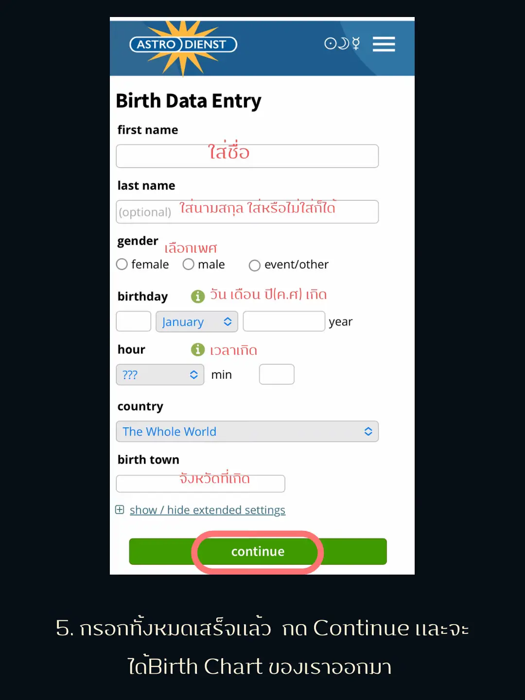Focus the minutes input box
This screenshot has width=525, height=700.
(277, 375)
